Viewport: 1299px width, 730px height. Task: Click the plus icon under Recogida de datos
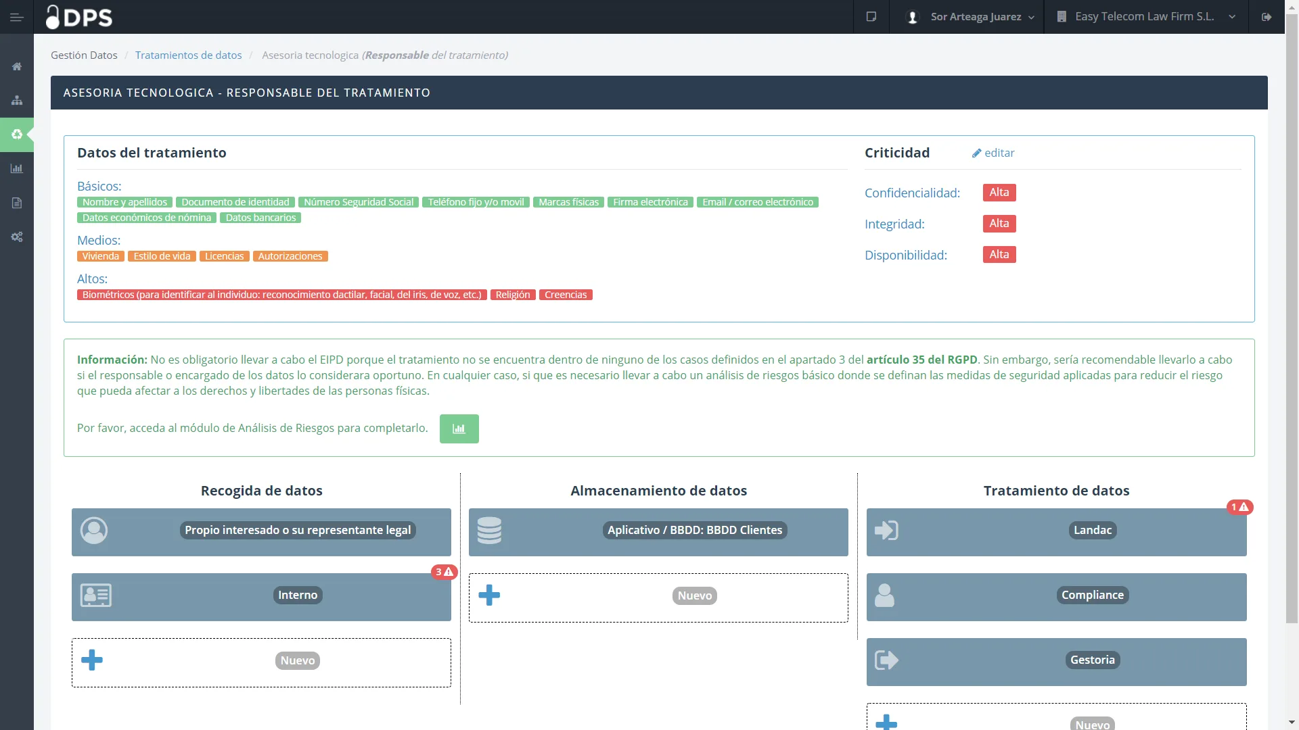click(92, 660)
